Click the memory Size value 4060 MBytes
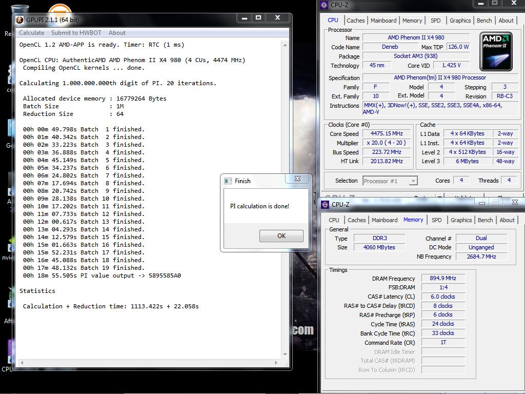525x394 pixels. tap(380, 248)
